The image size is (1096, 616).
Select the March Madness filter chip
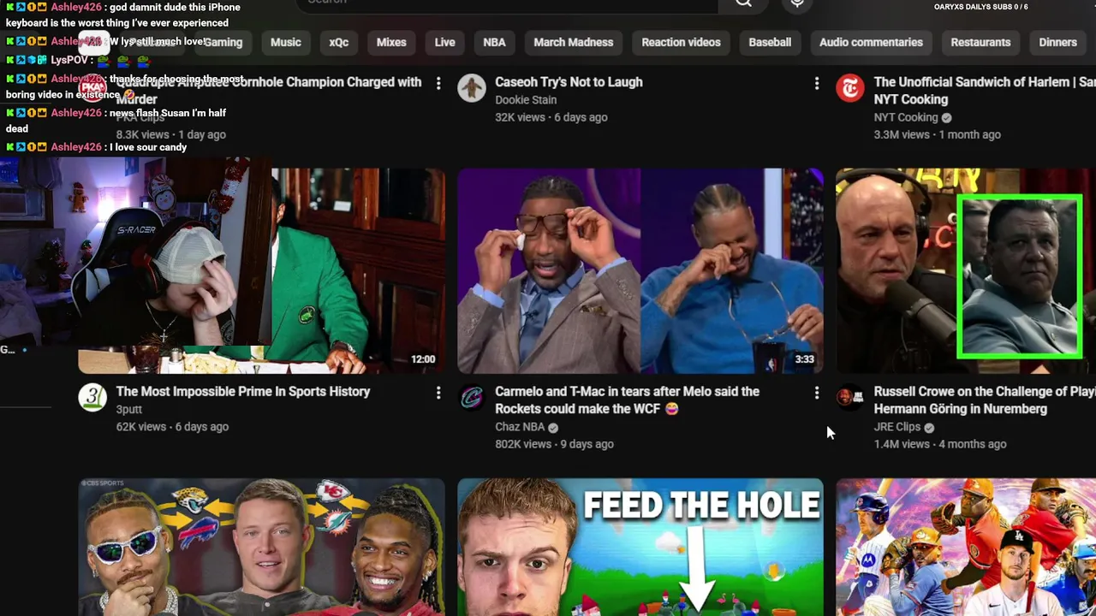574,42
